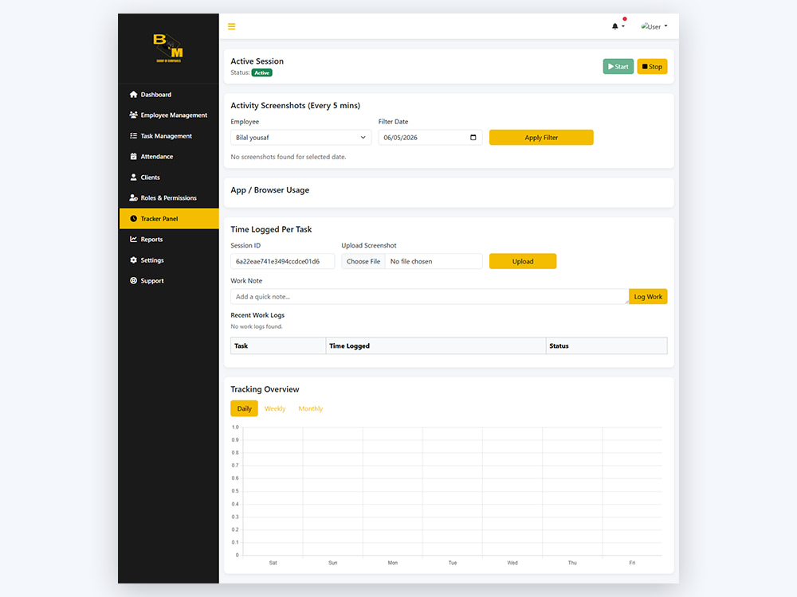Click Apply Filter button
The height and width of the screenshot is (597, 797).
pos(541,138)
